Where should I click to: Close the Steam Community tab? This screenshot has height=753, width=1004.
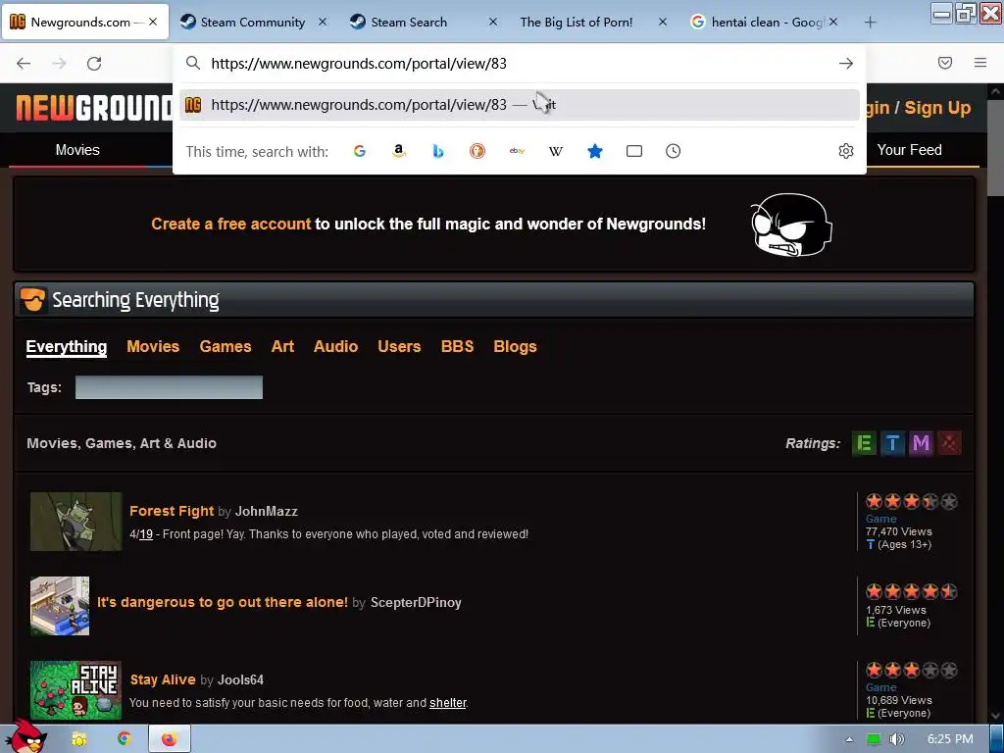coord(323,22)
